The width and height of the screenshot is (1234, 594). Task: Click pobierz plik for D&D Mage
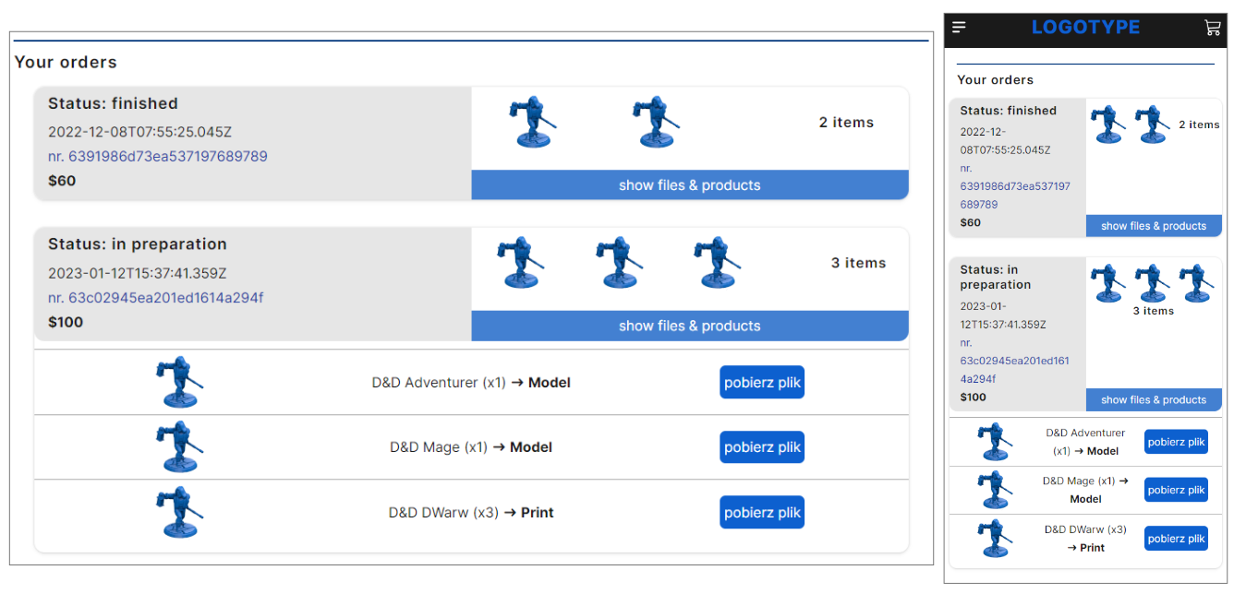pyautogui.click(x=761, y=446)
